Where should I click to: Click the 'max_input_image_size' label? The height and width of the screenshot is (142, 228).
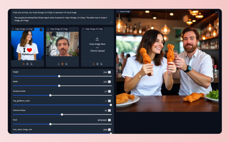pyautogui.click(x=22, y=129)
